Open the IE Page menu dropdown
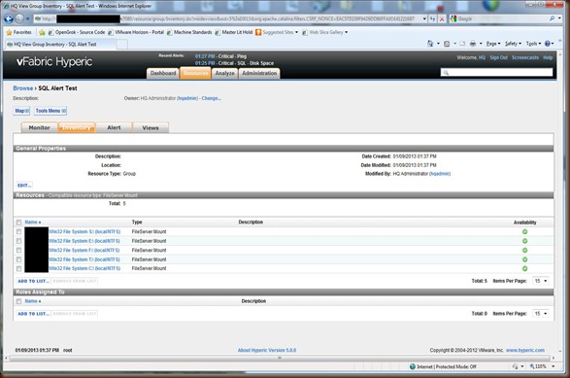Screen dimensions: 570x378 pyautogui.click(x=493, y=44)
